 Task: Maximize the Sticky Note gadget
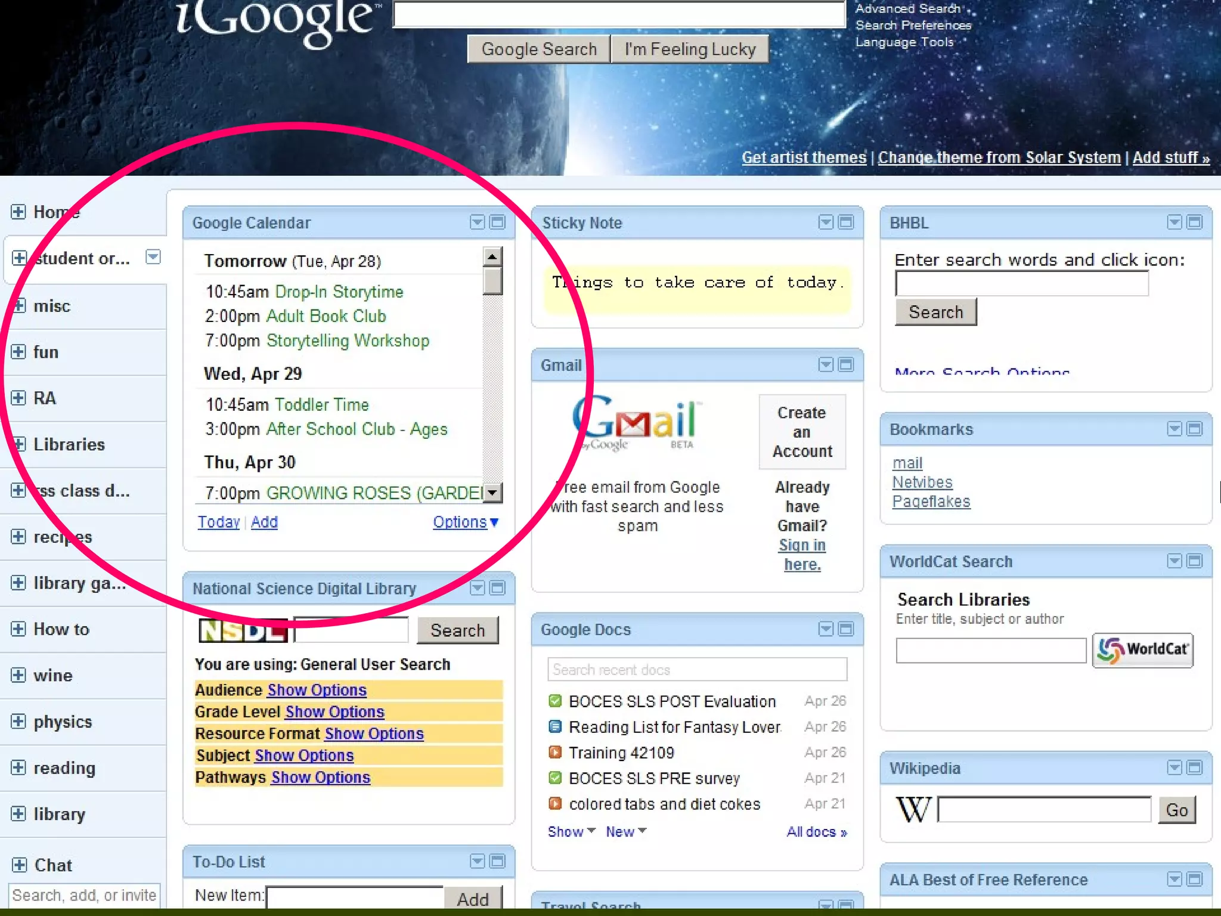[x=845, y=222]
